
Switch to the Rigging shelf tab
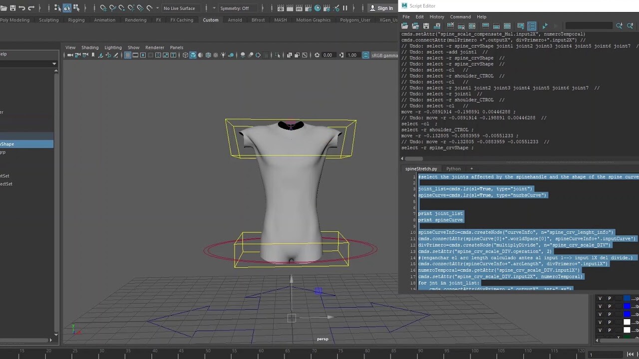click(76, 20)
